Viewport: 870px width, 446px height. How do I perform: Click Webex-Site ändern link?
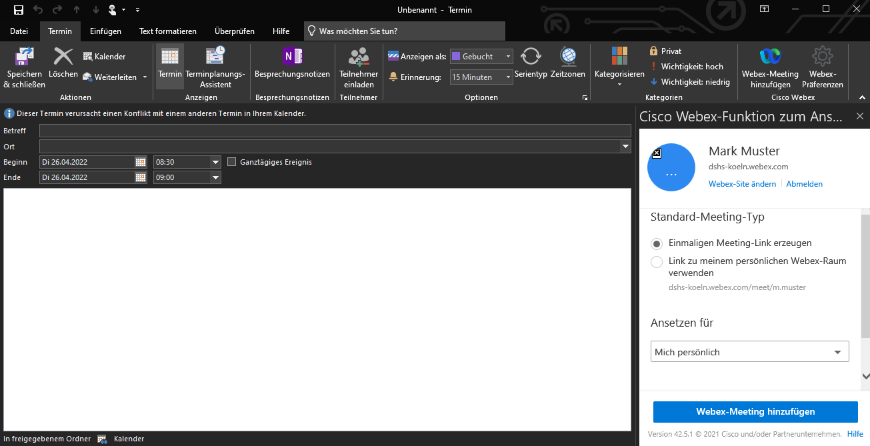[742, 184]
